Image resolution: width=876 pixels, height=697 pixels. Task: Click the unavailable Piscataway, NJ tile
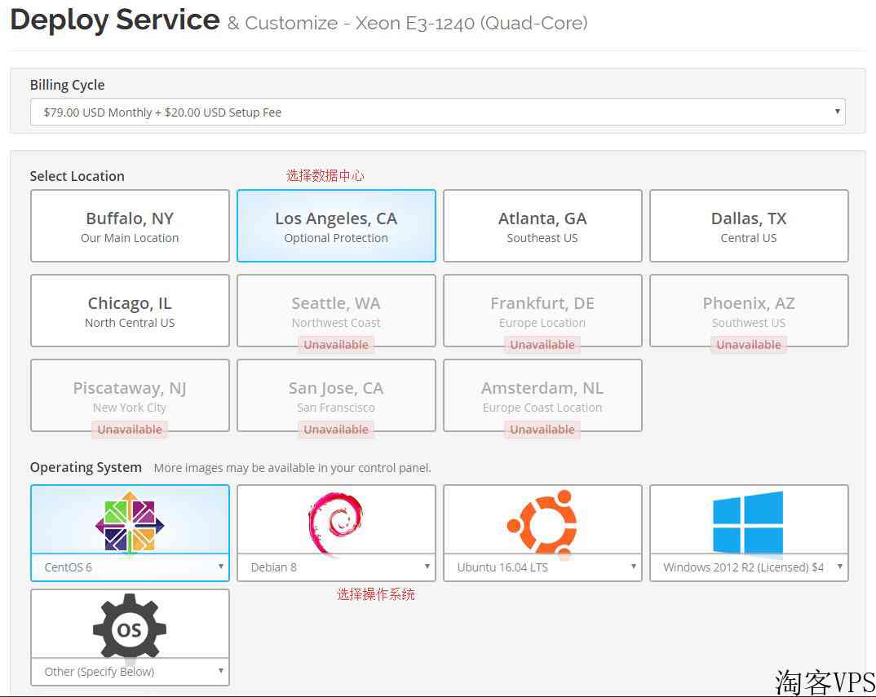(130, 395)
